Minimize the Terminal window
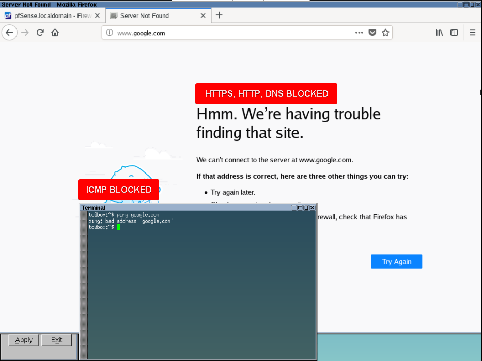 point(294,208)
